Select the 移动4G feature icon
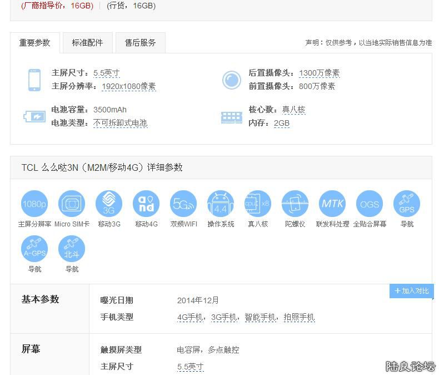 pos(146,204)
